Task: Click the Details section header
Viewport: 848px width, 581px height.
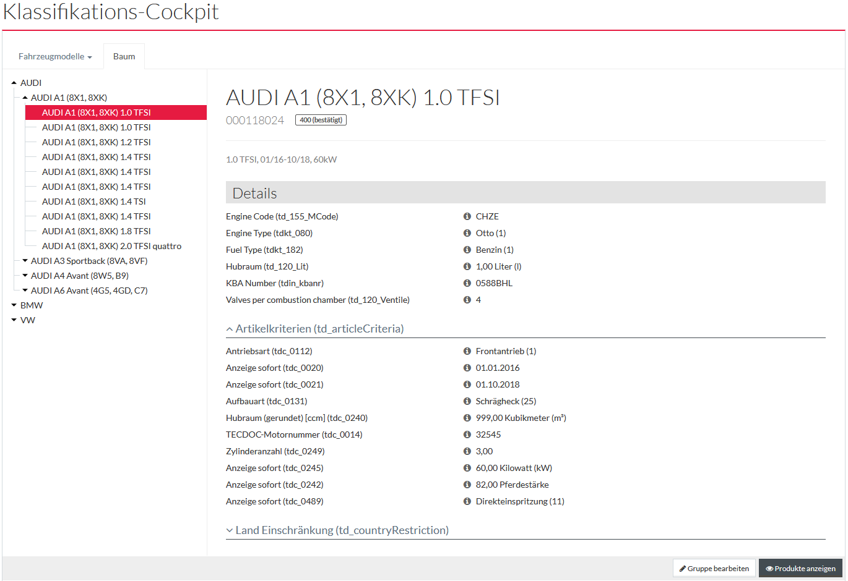Action: 526,193
